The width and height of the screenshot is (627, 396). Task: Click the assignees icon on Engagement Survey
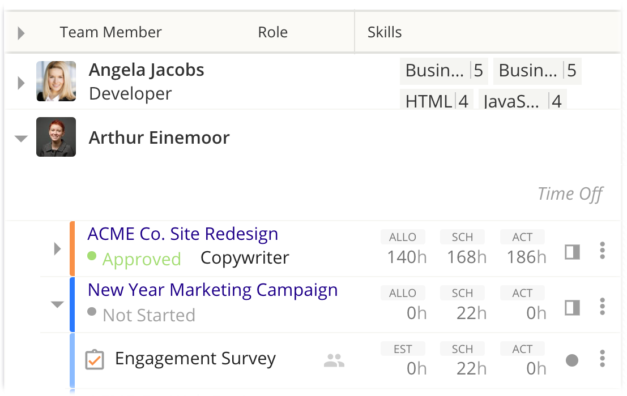click(334, 360)
